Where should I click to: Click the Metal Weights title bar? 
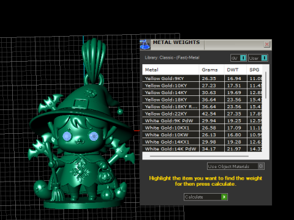pyautogui.click(x=206, y=45)
